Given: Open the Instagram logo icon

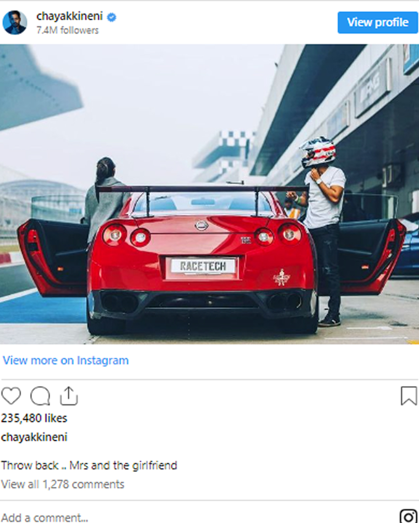Looking at the screenshot, I should click(408, 516).
